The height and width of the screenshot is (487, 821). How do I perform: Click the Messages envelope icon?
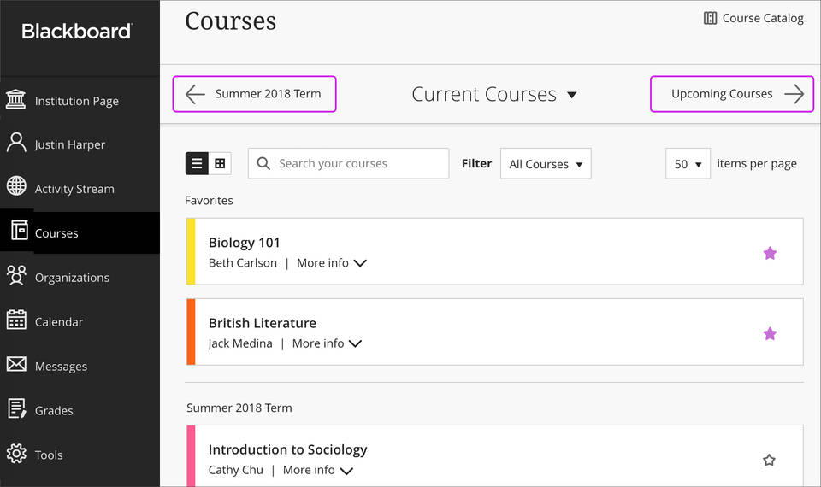[x=16, y=365]
